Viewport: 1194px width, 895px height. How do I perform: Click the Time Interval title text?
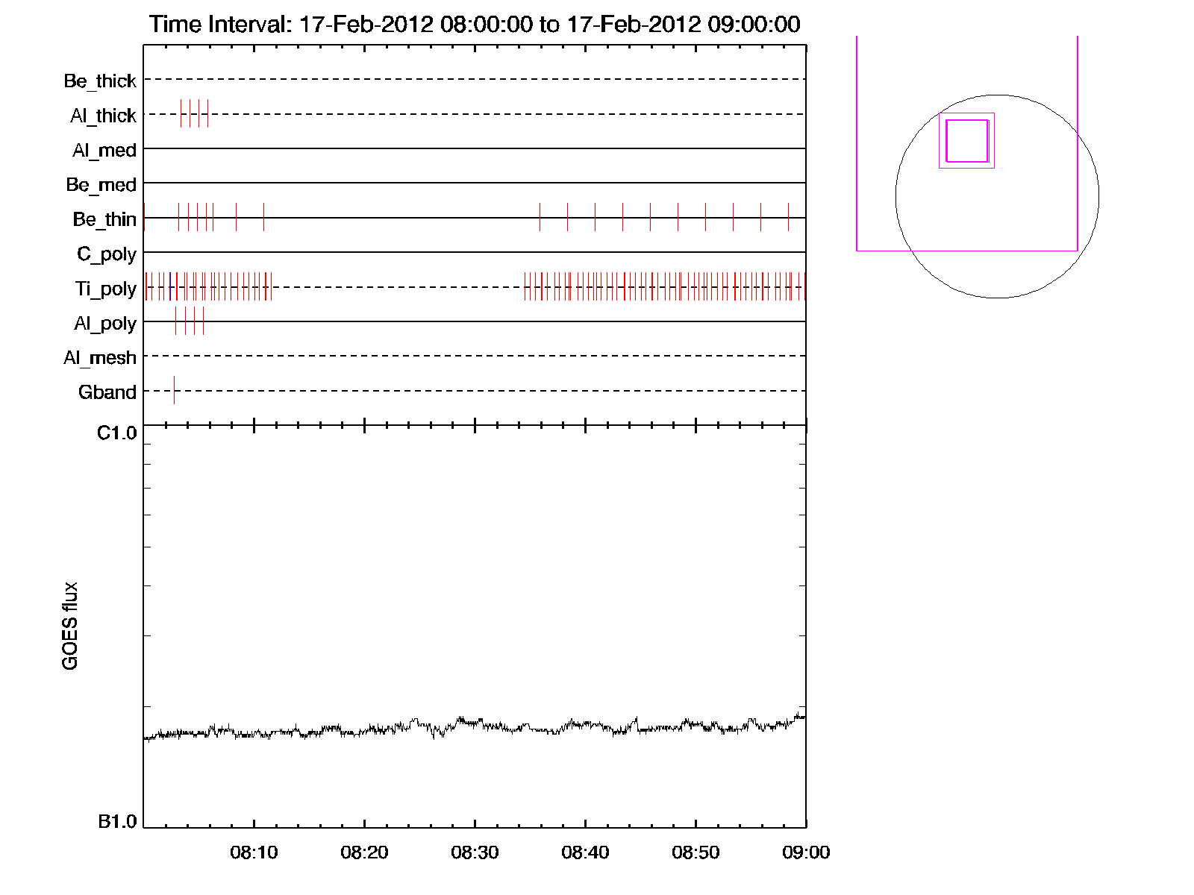pyautogui.click(x=475, y=24)
